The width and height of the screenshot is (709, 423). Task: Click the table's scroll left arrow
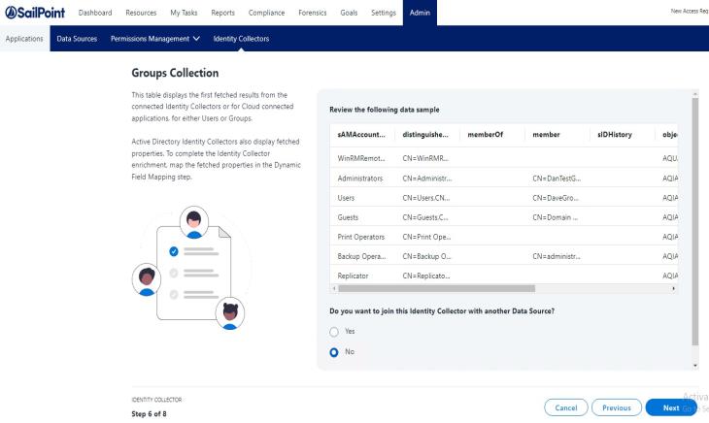pyautogui.click(x=334, y=288)
